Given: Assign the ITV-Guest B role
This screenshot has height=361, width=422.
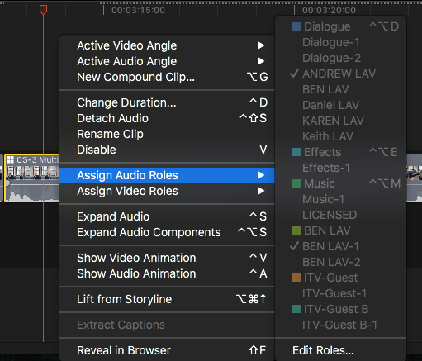Looking at the screenshot, I should coord(341,309).
